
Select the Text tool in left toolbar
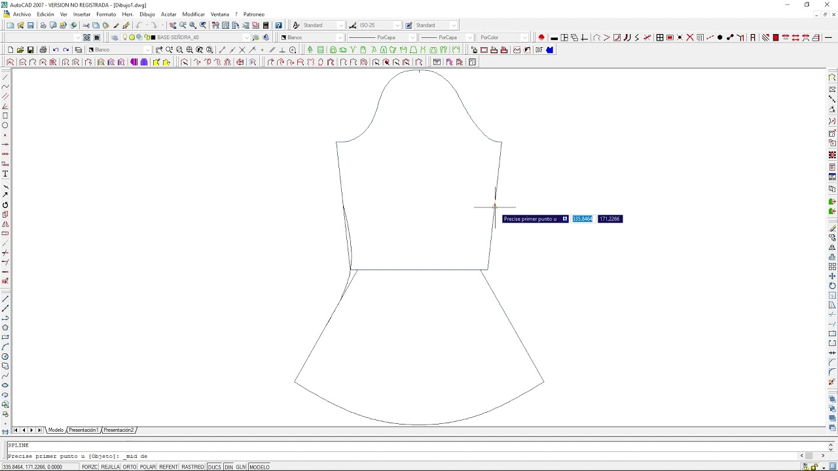click(x=5, y=174)
